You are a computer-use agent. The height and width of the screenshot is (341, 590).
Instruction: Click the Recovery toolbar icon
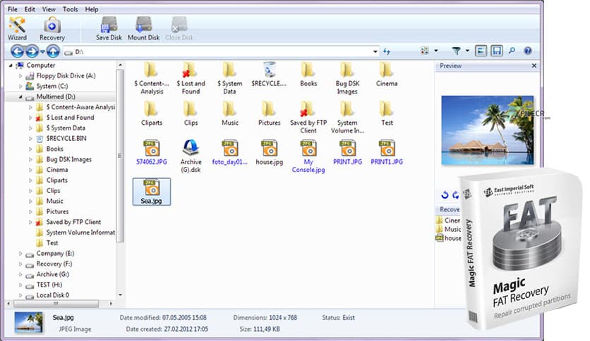click(x=52, y=28)
